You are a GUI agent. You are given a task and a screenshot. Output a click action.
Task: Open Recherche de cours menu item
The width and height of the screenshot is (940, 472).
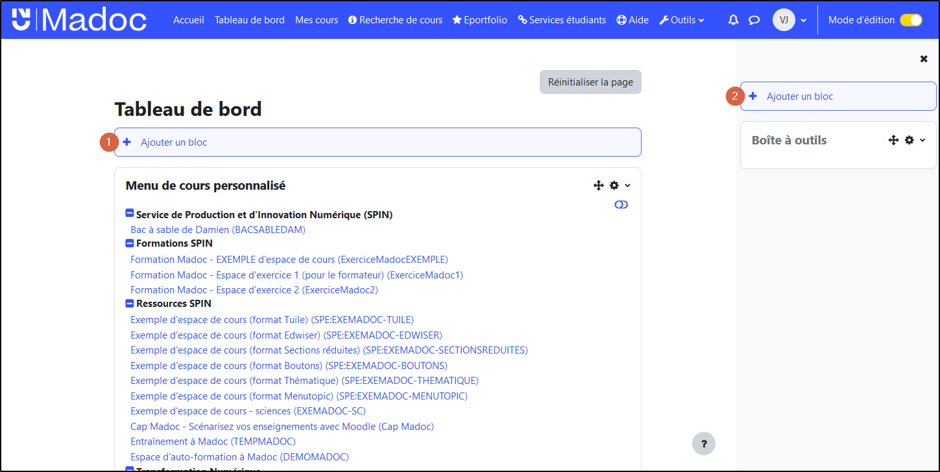coord(395,20)
